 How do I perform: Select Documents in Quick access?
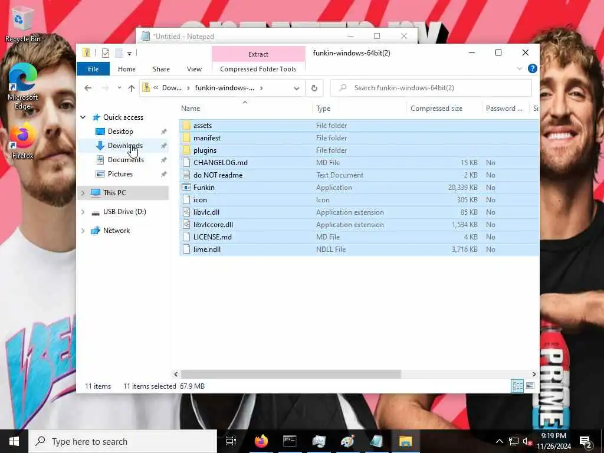point(126,160)
